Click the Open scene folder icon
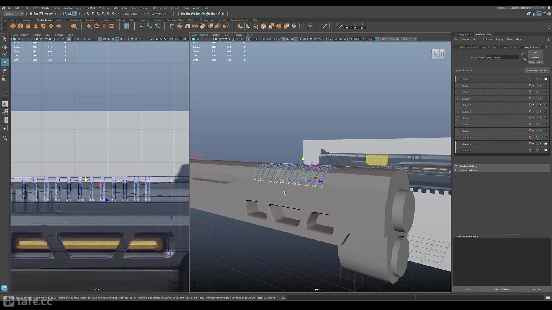Image resolution: width=552 pixels, height=310 pixels. [x=36, y=14]
